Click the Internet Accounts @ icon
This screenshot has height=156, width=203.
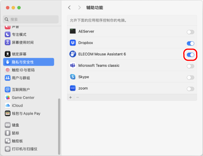8,90
